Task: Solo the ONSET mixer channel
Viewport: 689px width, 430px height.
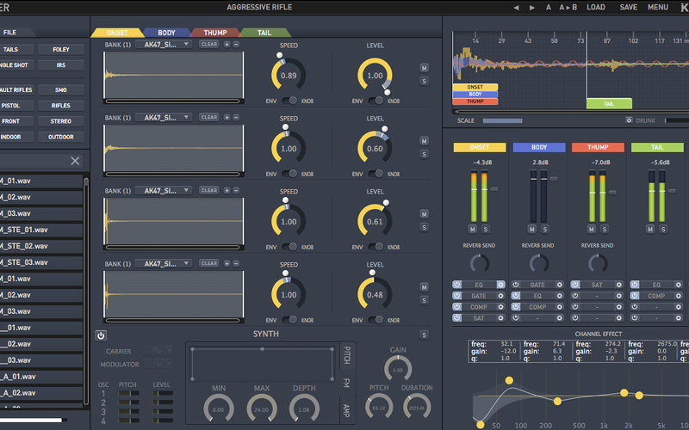Action: (486, 229)
